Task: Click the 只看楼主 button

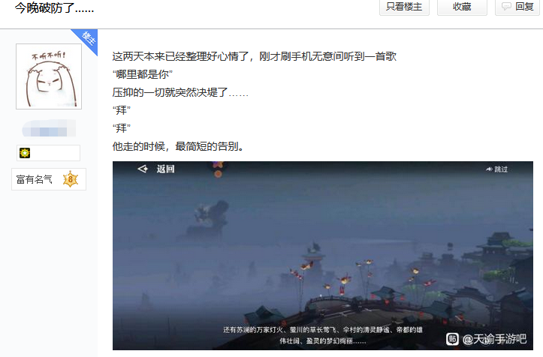Action: coord(404,7)
